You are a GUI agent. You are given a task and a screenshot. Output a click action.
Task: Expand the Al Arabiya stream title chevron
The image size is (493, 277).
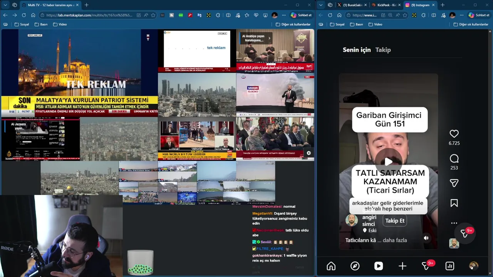coord(270,38)
